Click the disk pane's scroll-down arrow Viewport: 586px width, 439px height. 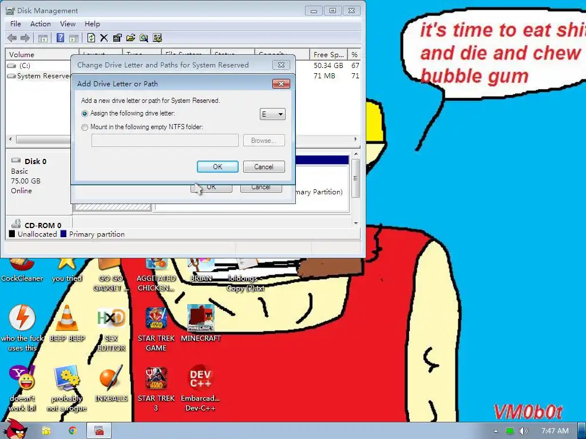pyautogui.click(x=356, y=224)
